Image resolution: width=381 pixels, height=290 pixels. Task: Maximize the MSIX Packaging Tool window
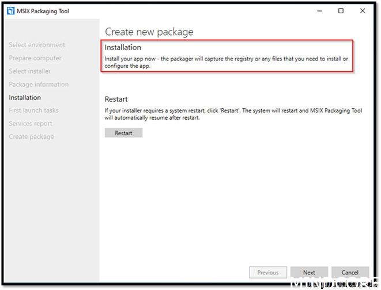[x=341, y=11]
